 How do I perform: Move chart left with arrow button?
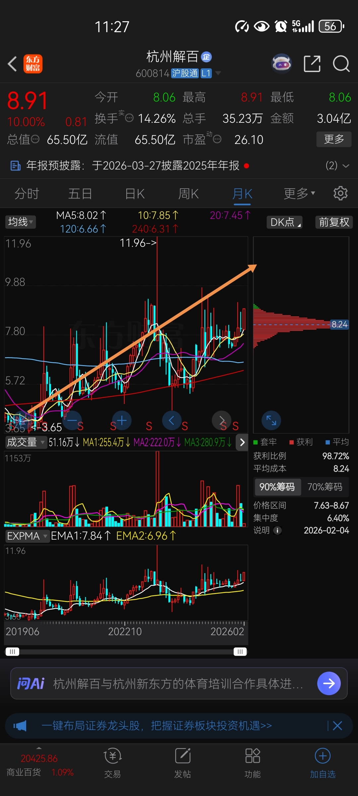point(172,421)
